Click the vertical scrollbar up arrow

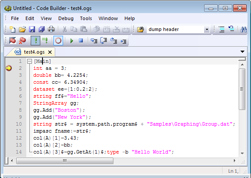[242, 65]
